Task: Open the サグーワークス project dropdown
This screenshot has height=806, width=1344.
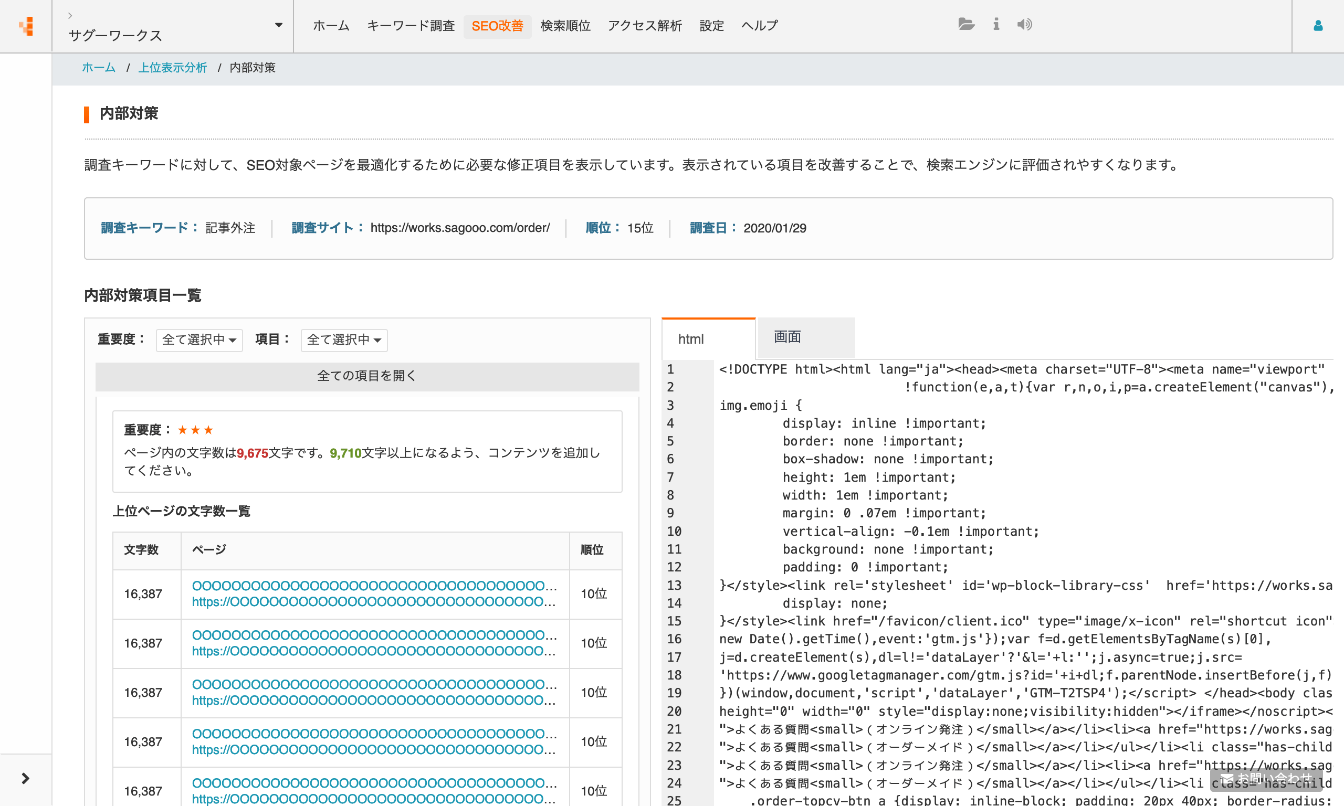Action: click(x=173, y=26)
